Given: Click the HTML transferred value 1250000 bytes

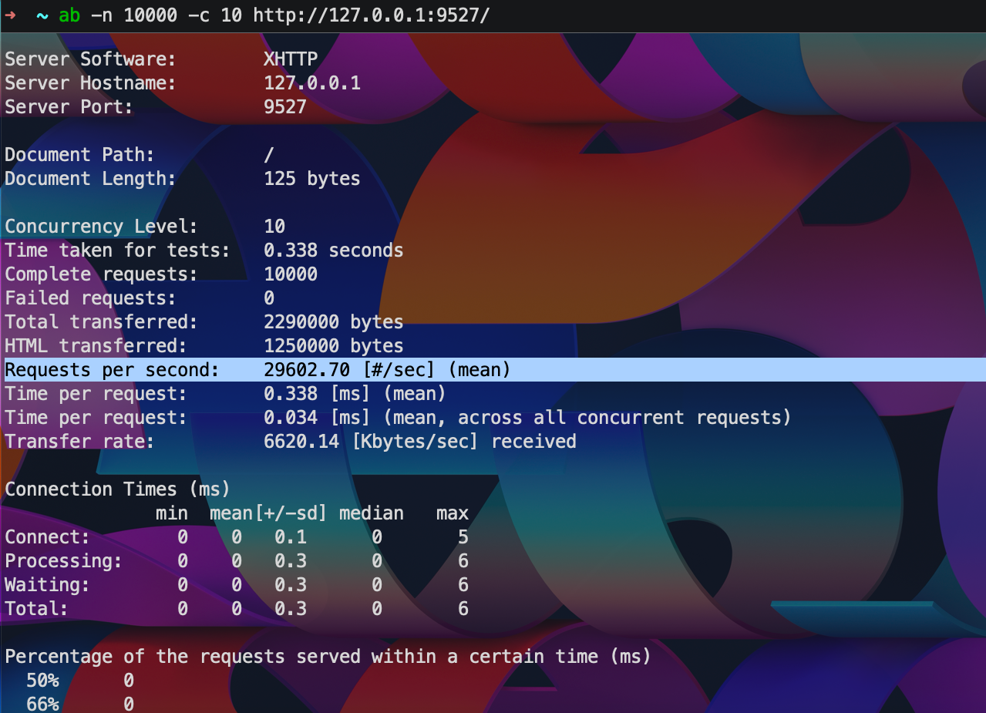Looking at the screenshot, I should [333, 346].
